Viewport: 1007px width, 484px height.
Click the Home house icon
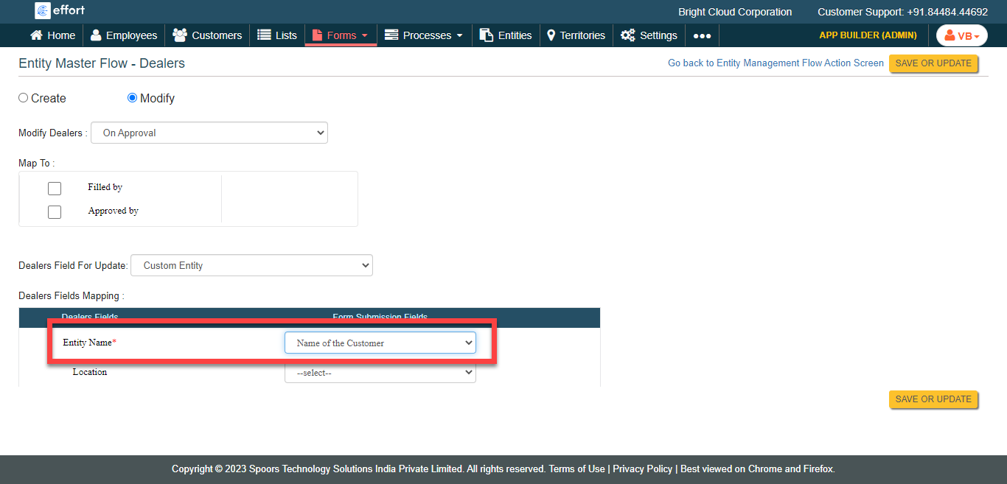36,35
